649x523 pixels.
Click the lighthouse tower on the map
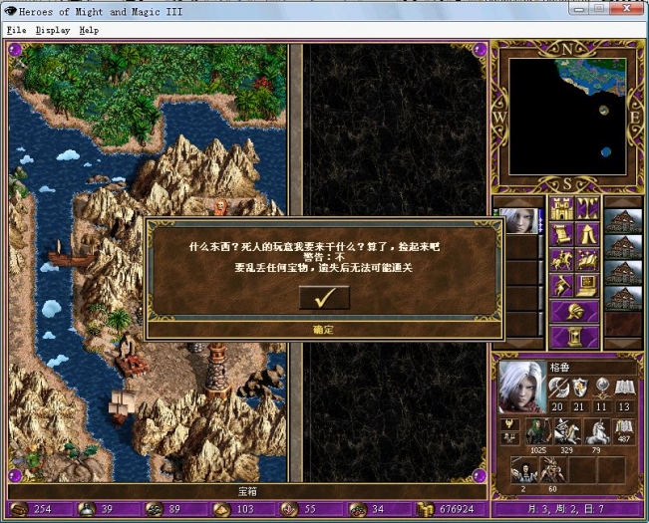[217, 370]
